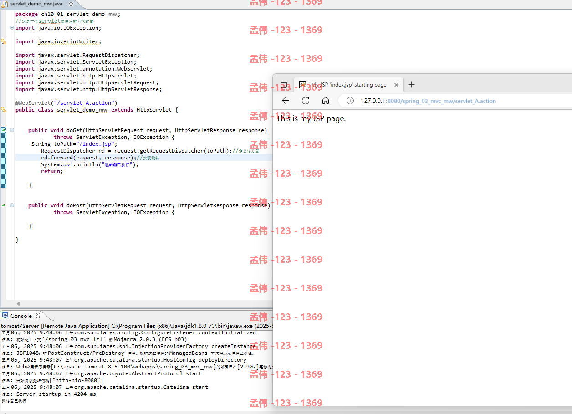Click warning marker beside java.io.PrintWriter import

4,41
